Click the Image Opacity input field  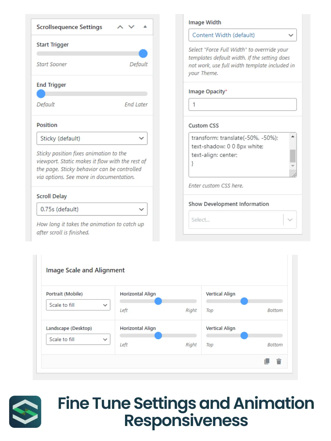point(242,104)
